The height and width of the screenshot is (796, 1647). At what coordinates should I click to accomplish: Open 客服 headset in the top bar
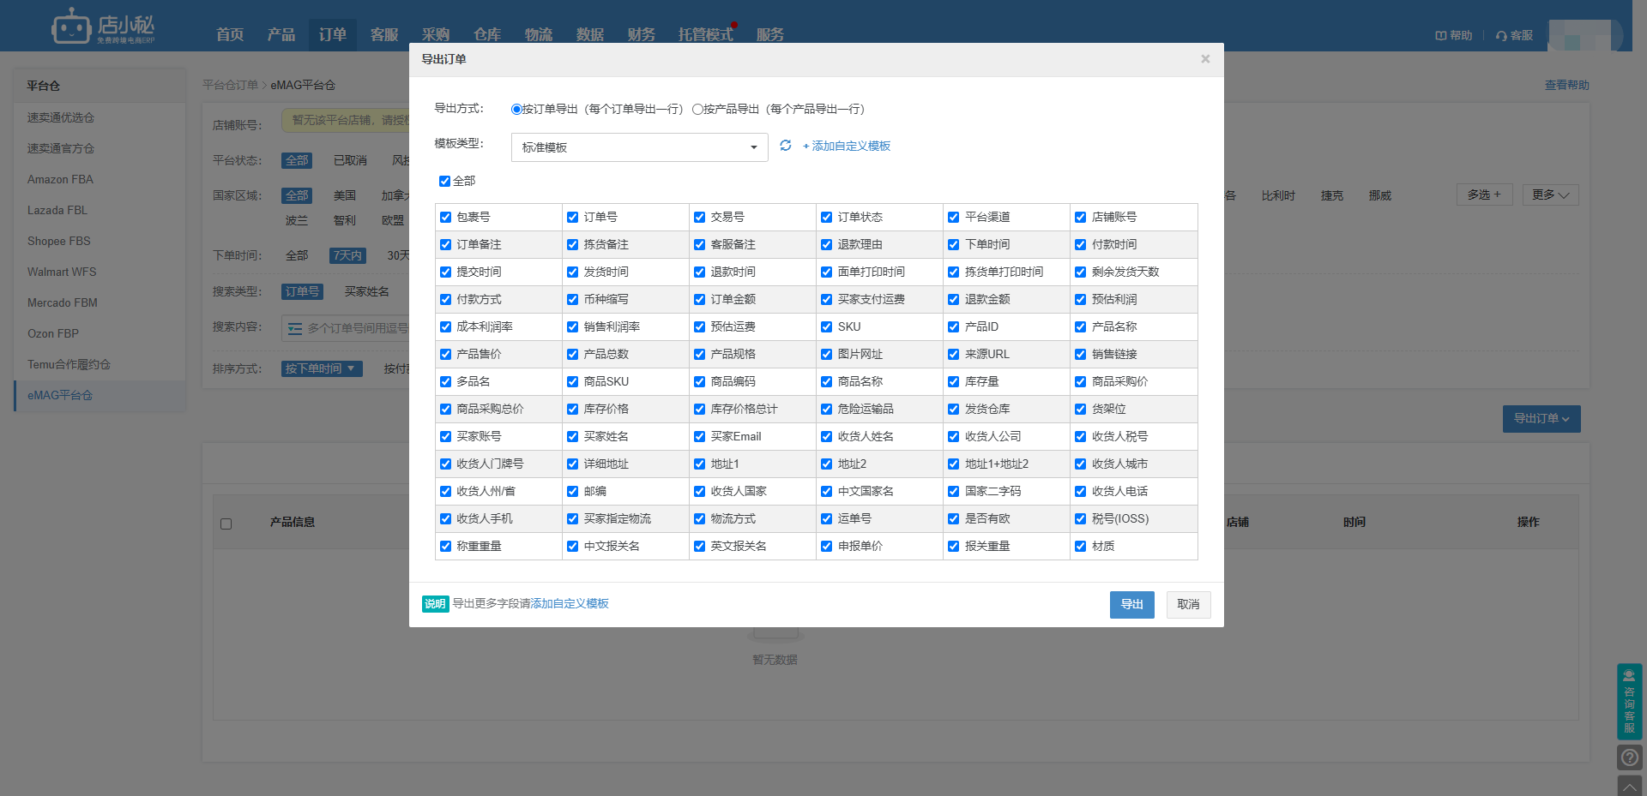click(x=1514, y=35)
